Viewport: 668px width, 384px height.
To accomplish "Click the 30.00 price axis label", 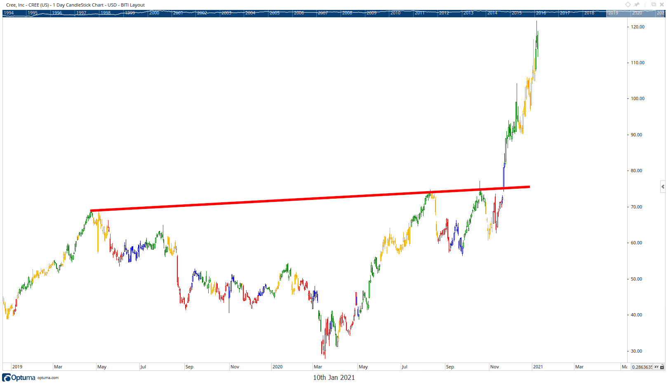I will point(636,351).
